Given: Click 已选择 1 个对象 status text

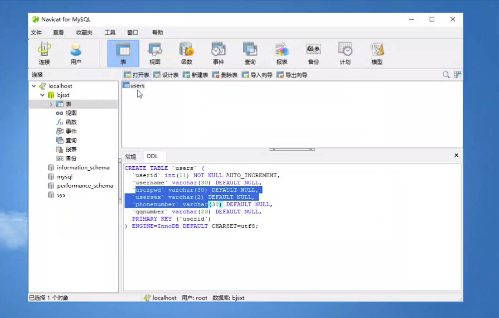Looking at the screenshot, I should (x=48, y=298).
